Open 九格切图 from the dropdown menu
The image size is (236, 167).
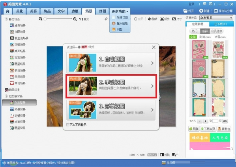coord(120,17)
